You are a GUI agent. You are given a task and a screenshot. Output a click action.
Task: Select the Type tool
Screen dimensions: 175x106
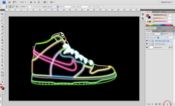[x=2, y=62]
